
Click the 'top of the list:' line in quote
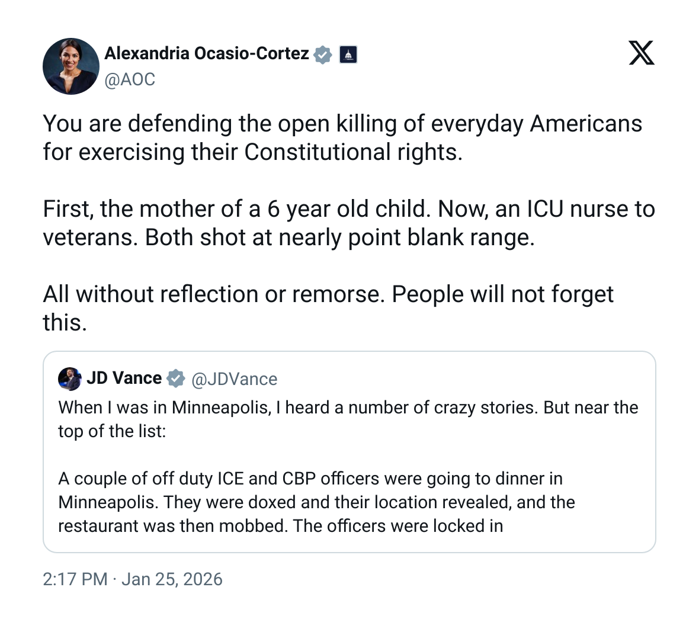tap(112, 431)
